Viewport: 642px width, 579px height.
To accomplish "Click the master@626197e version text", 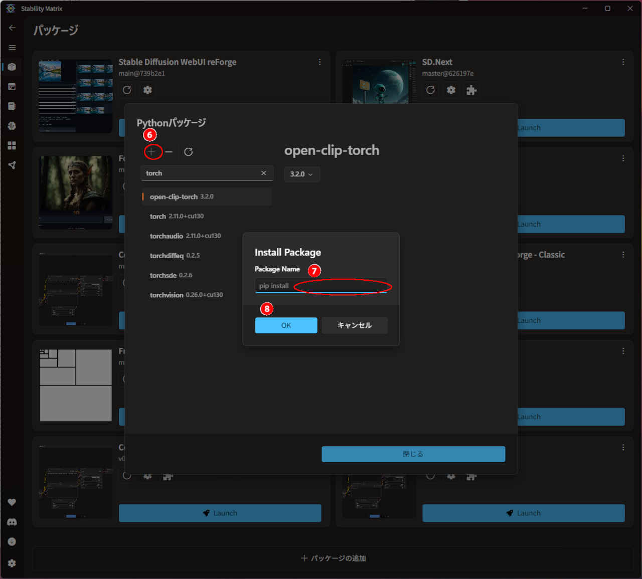I will [x=448, y=74].
